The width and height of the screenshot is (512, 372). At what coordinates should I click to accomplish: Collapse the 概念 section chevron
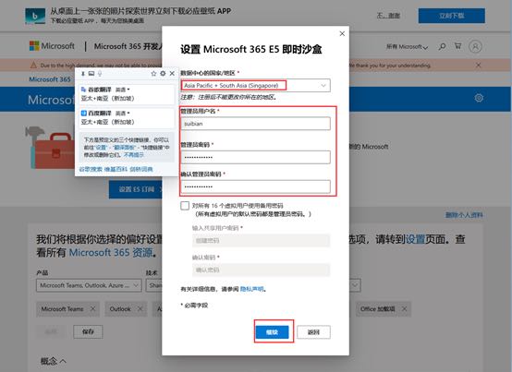pos(63,361)
